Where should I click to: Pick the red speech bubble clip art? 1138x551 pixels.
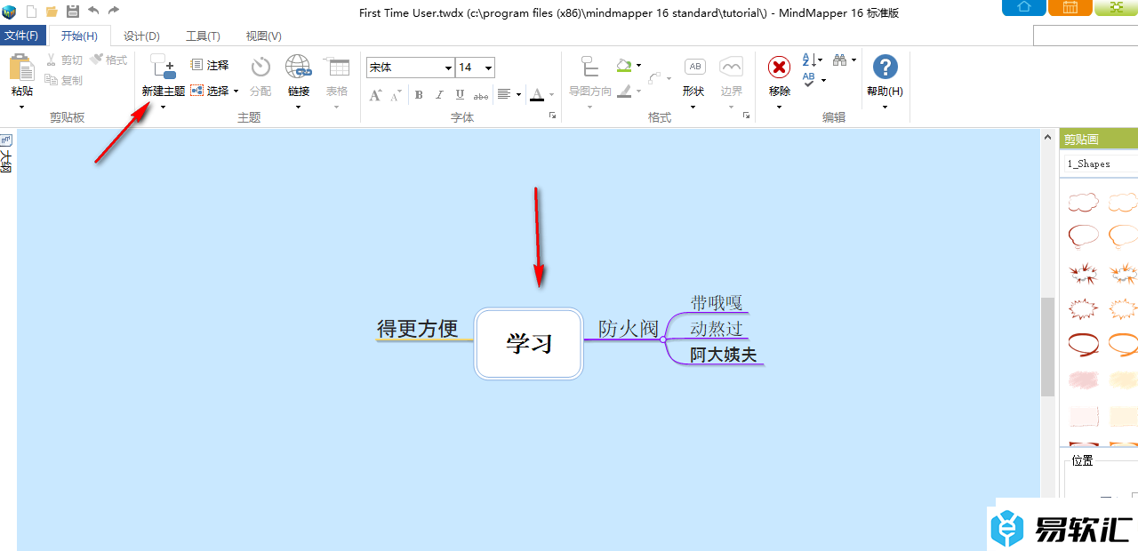[1083, 236]
